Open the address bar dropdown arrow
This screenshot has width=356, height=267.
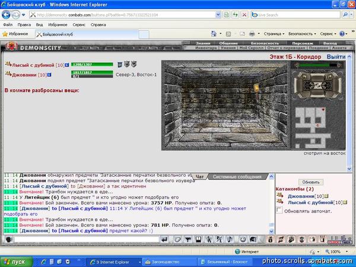(218, 15)
